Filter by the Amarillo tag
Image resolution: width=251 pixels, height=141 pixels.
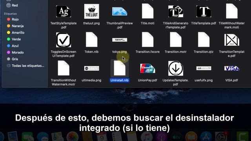pyautogui.click(x=16, y=33)
